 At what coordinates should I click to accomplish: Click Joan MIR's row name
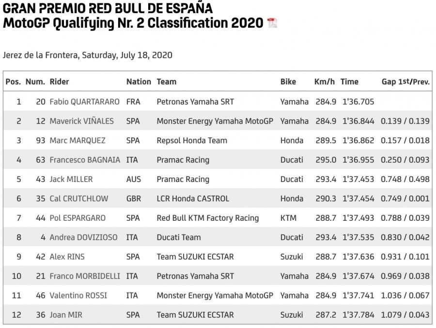coord(66,315)
